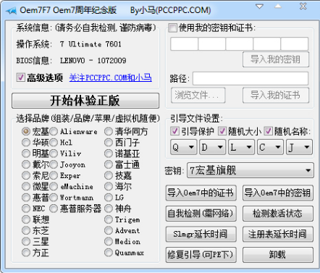Select the 宏基 brand radio button
The image size is (320, 273).
pos(26,131)
